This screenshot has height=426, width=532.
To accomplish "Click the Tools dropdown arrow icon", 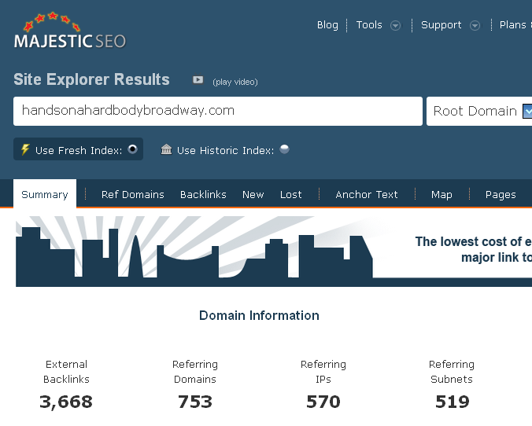I will click(395, 25).
